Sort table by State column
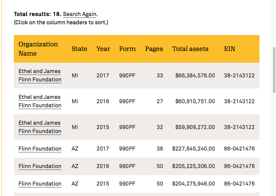The image size is (276, 196). click(x=79, y=49)
